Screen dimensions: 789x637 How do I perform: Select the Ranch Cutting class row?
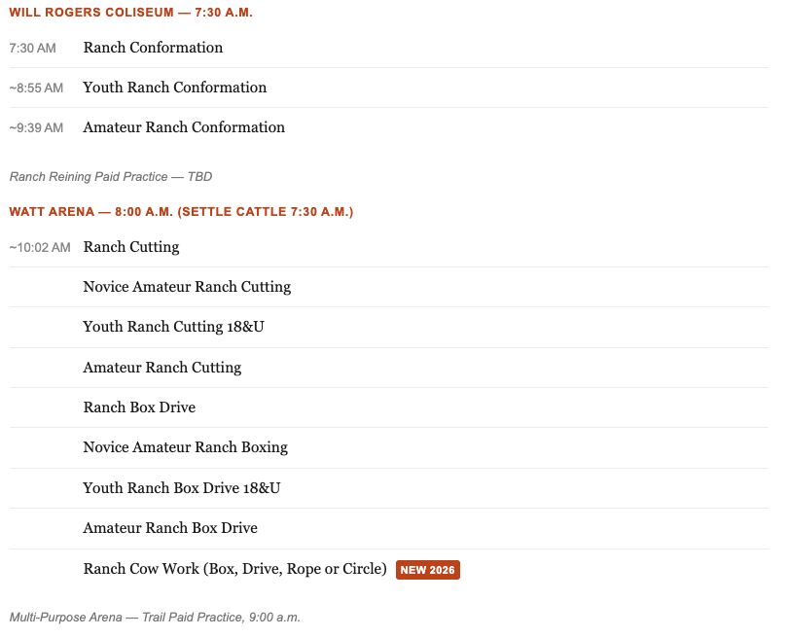[x=389, y=247]
